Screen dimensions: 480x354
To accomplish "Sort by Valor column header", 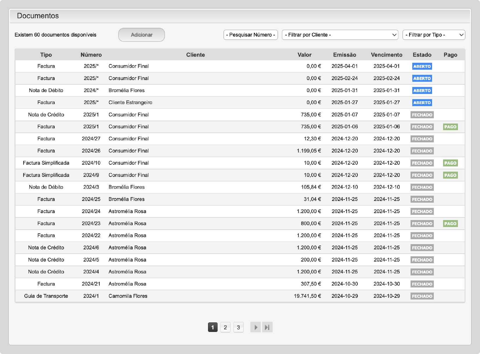I will [x=304, y=55].
